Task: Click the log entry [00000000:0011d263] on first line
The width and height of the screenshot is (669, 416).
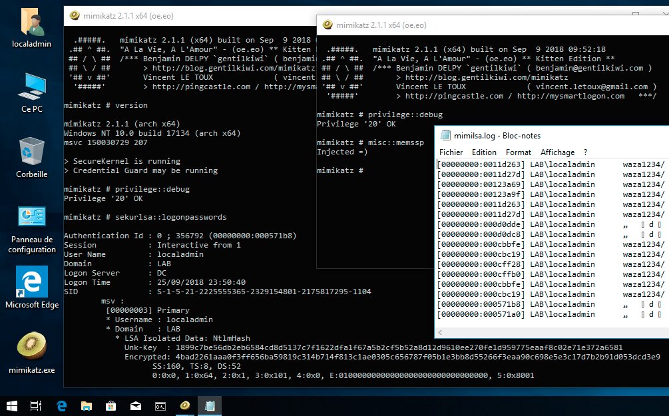Action: point(481,164)
